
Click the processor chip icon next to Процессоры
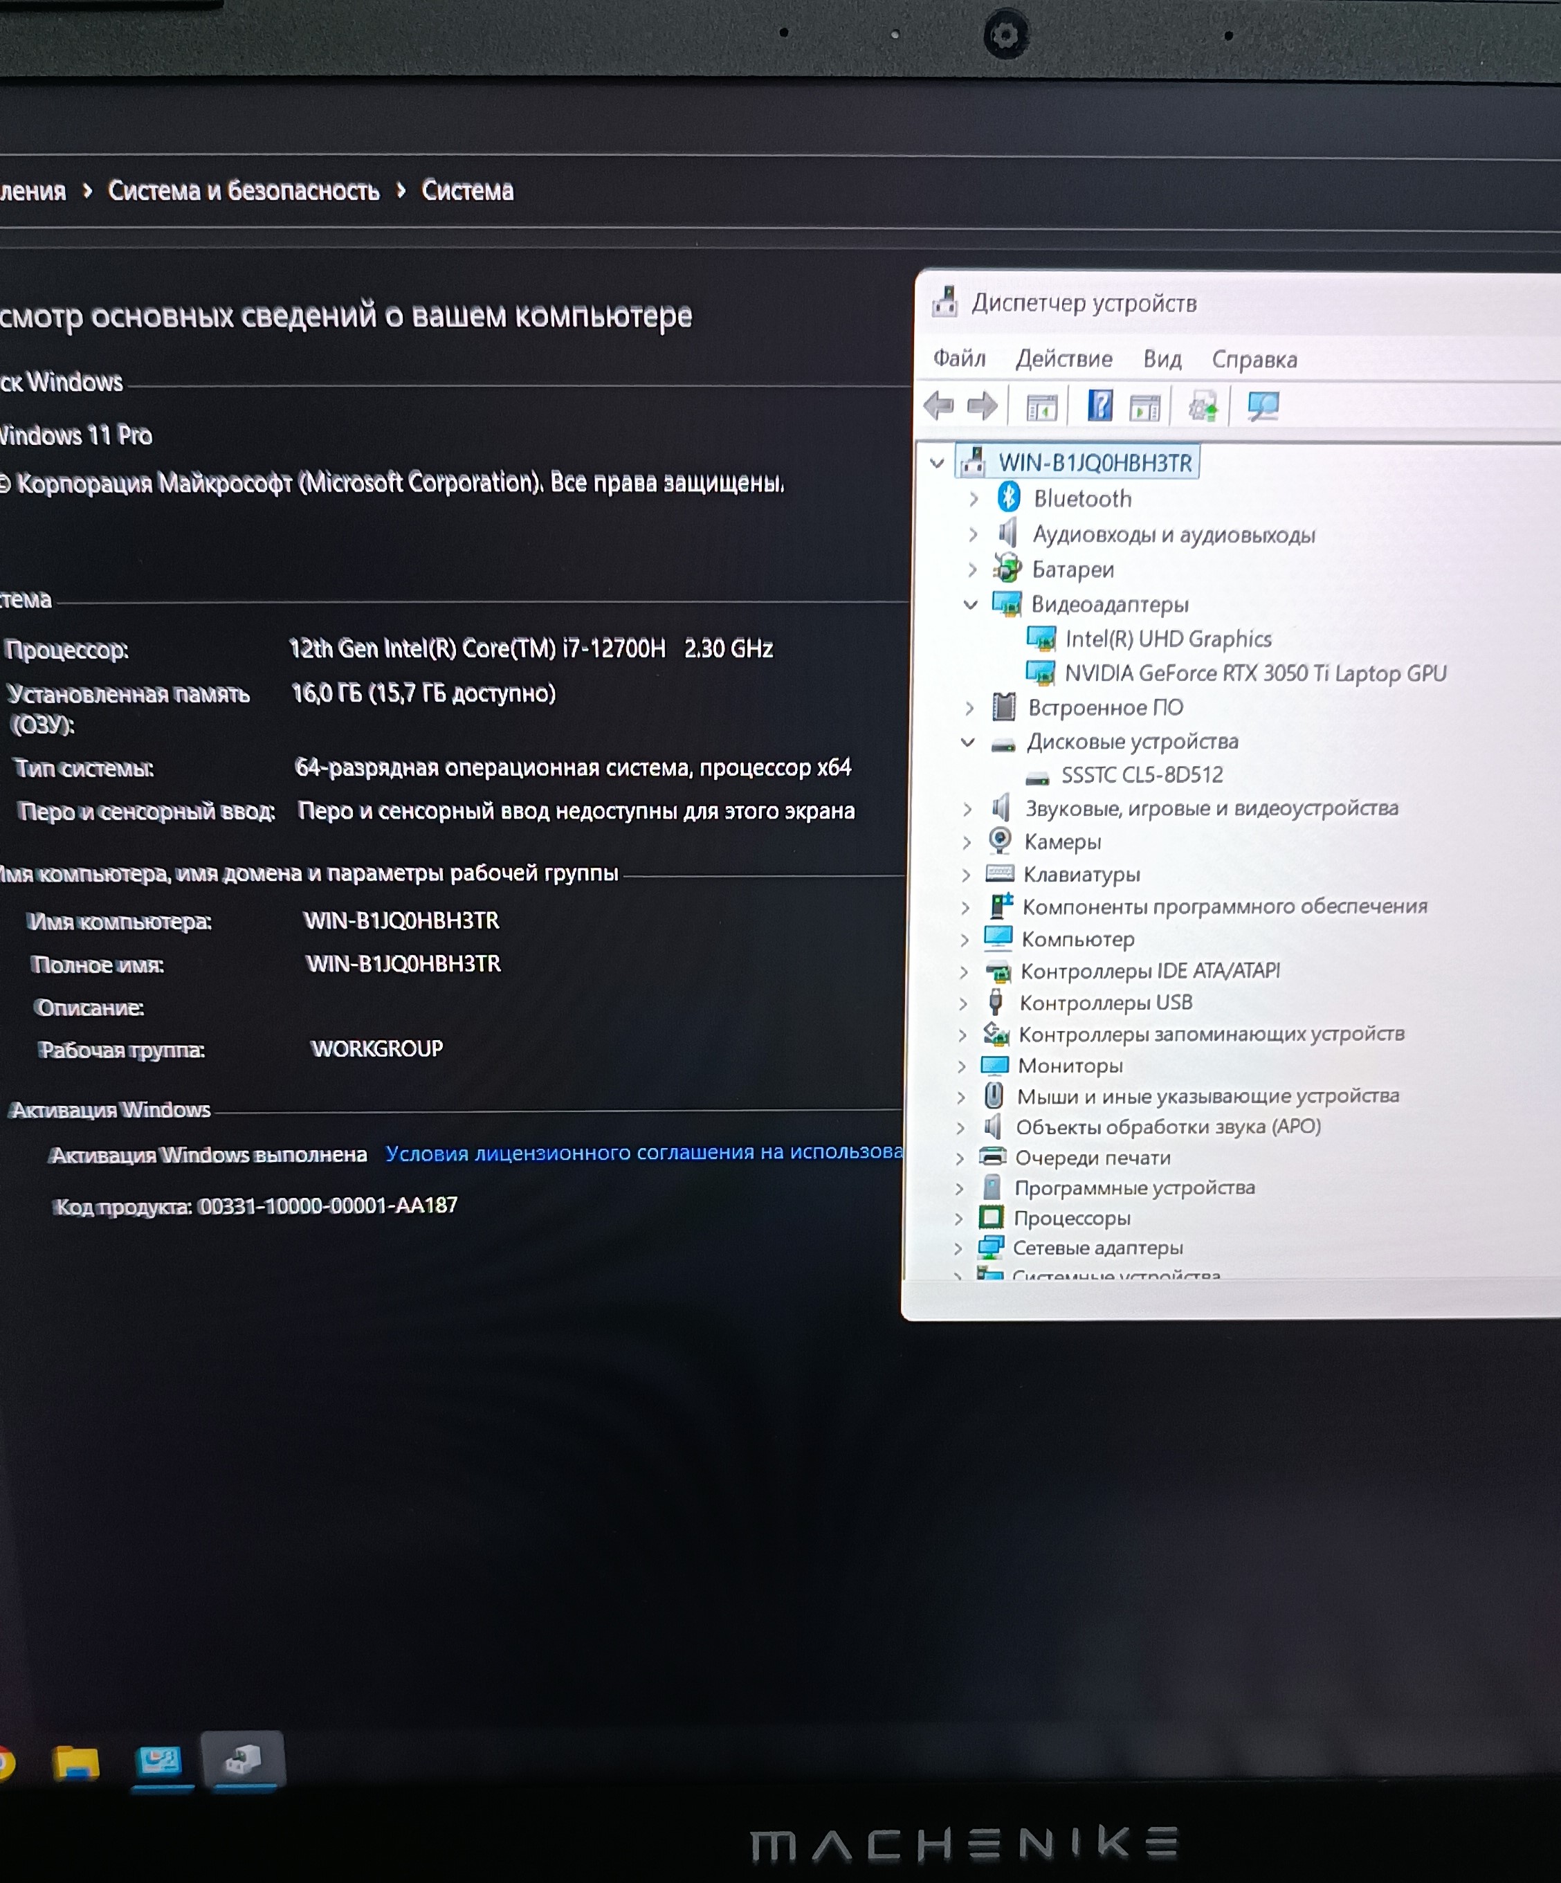click(991, 1217)
